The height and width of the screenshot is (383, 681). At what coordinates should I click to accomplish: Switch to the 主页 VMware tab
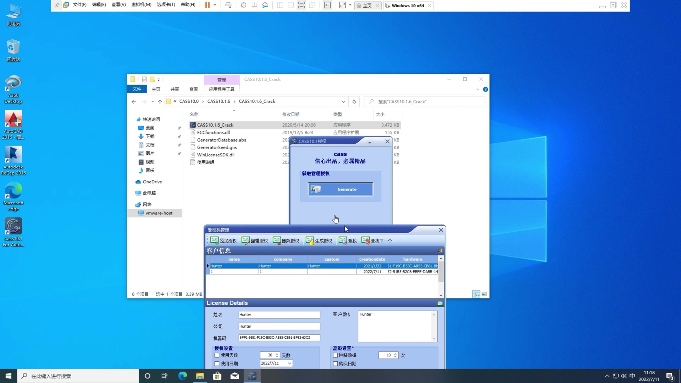(x=367, y=5)
